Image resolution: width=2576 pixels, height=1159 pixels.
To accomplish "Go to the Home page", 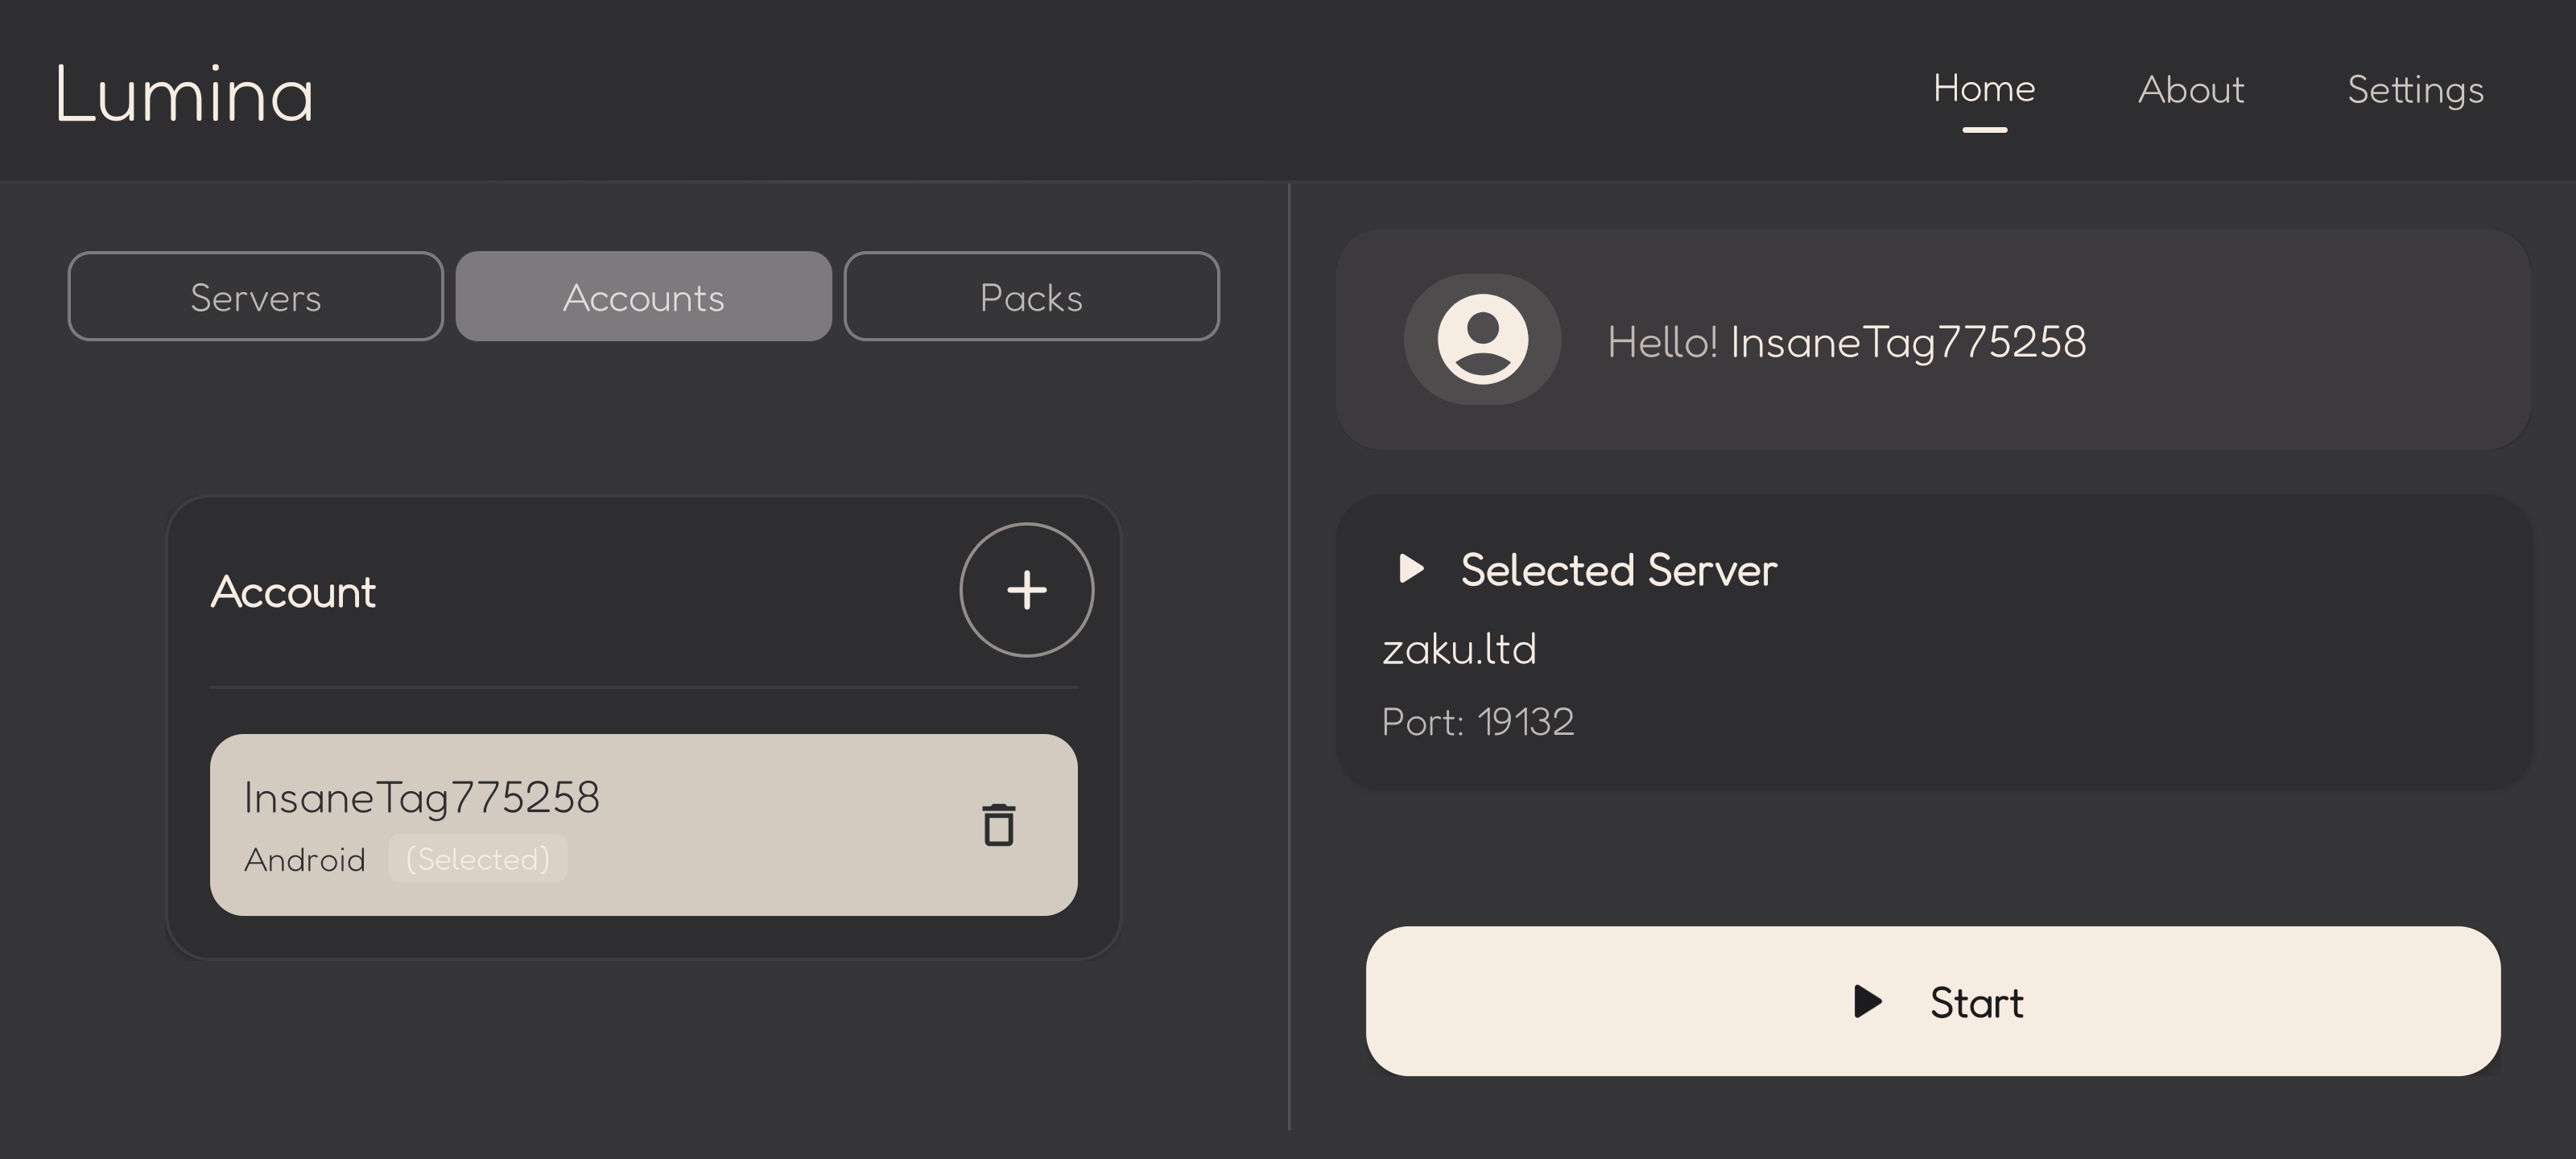I will [x=1984, y=89].
